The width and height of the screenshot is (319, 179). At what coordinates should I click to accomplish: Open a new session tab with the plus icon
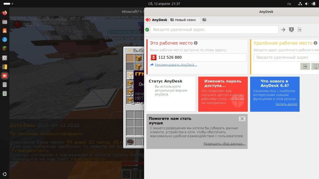204,20
